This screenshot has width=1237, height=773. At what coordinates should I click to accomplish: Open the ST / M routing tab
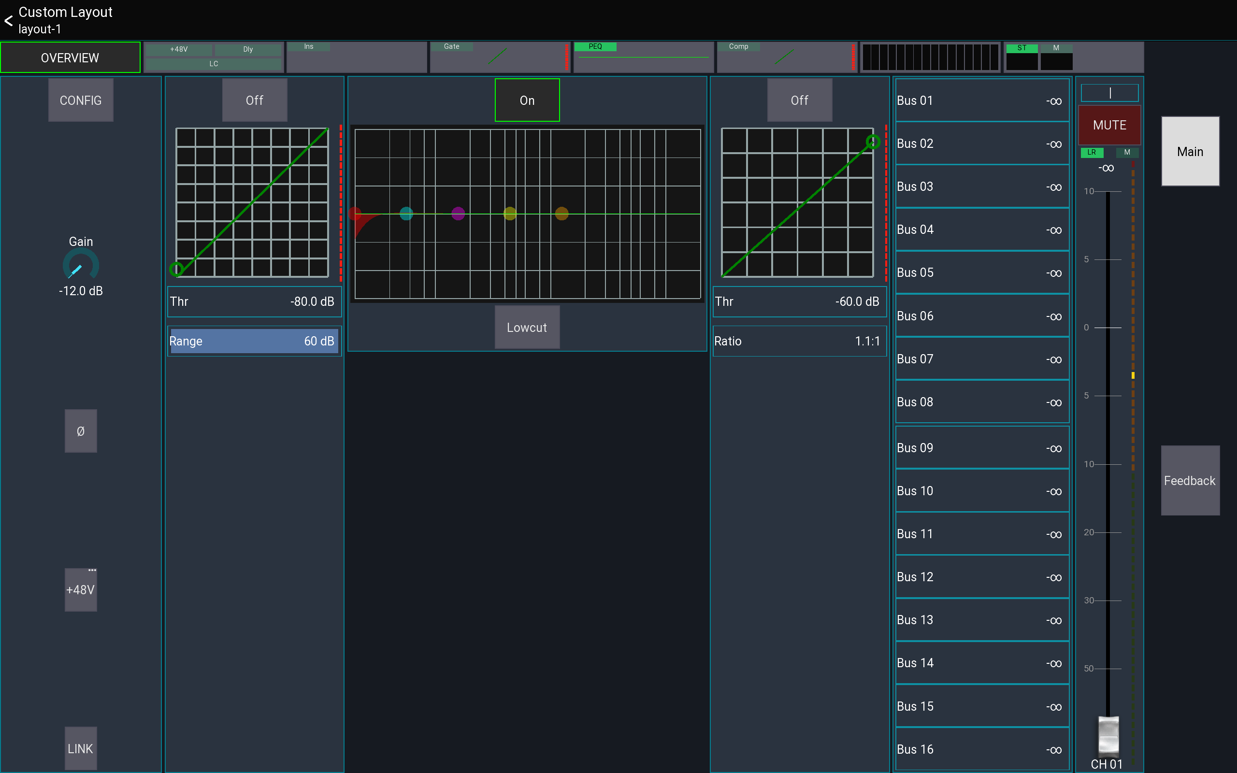coord(1073,57)
